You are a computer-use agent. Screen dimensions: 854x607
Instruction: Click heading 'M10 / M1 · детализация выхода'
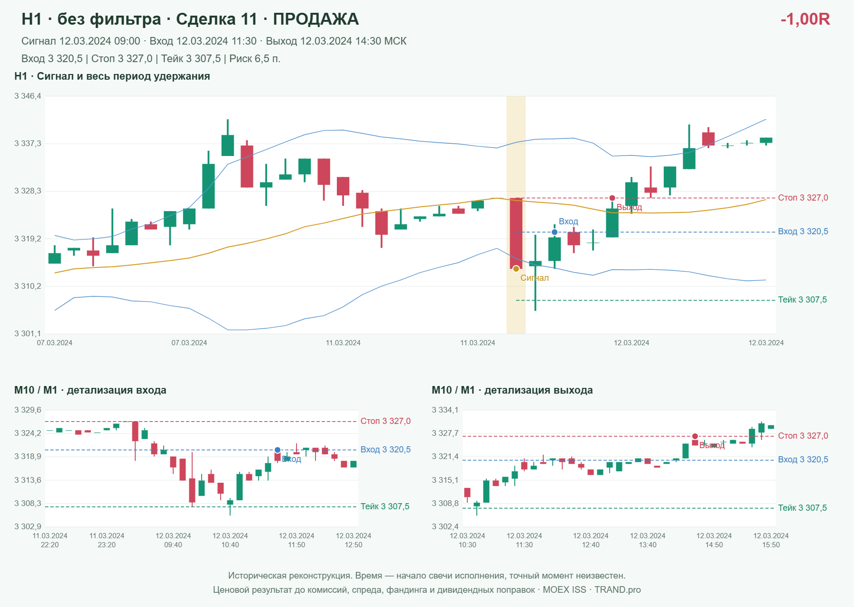[512, 390]
